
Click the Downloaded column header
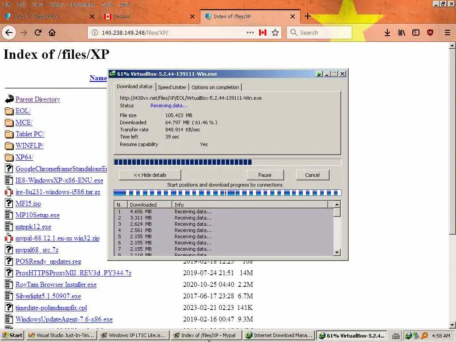(x=150, y=205)
